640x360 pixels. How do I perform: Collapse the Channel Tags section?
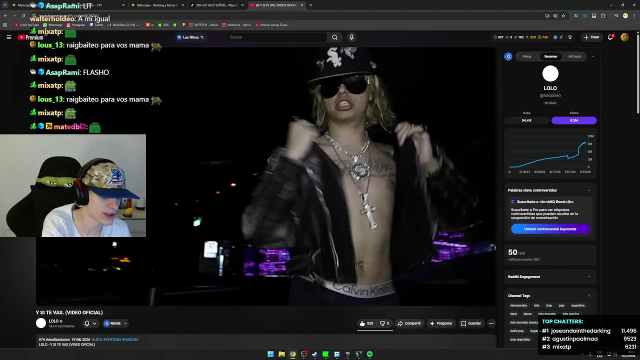click(589, 295)
